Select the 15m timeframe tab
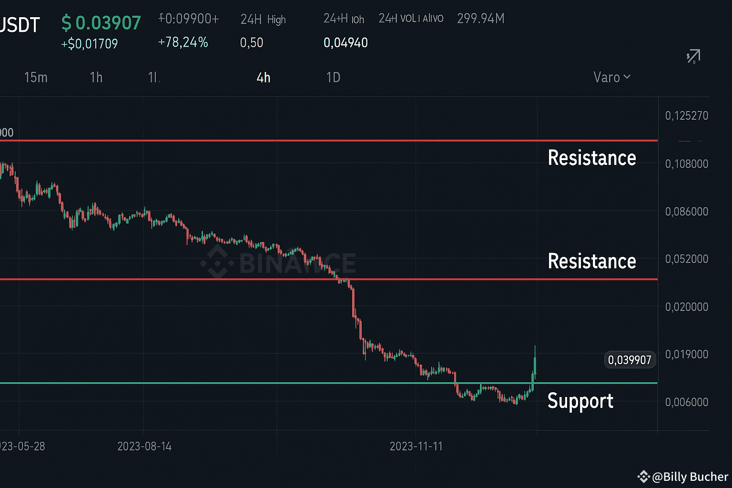Screen dimensions: 732x488 coord(36,77)
